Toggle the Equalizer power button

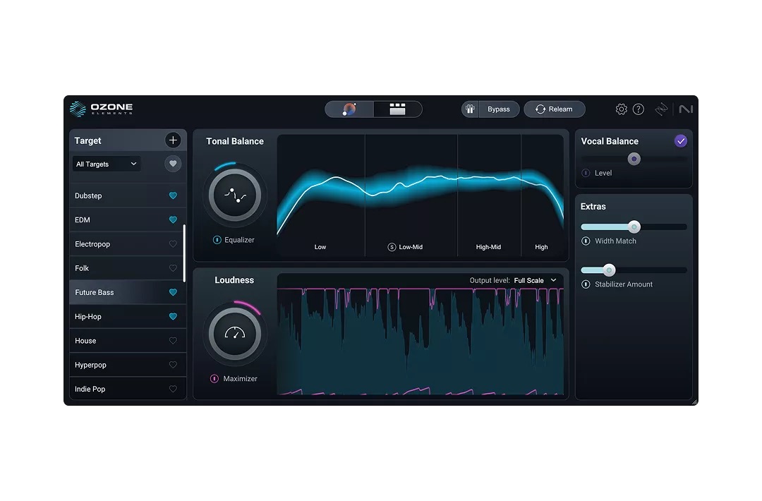coord(217,240)
